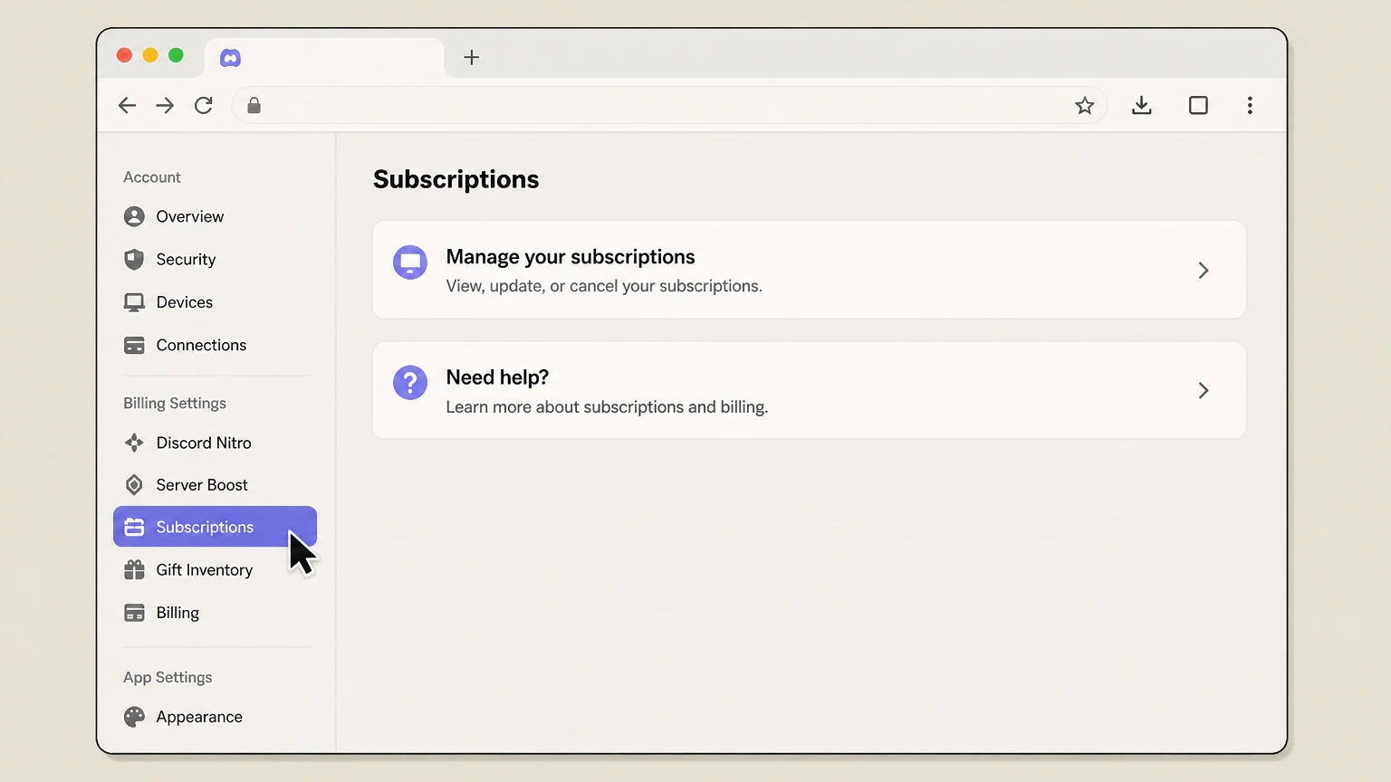Click 'View, update, or cancel your subscriptions.' text
The width and height of the screenshot is (1391, 782).
click(604, 286)
